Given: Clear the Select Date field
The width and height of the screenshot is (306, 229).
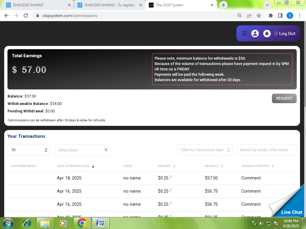Looking at the screenshot, I should point(106,150).
